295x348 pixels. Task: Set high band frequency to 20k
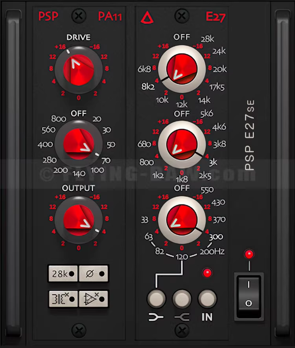pos(220,69)
